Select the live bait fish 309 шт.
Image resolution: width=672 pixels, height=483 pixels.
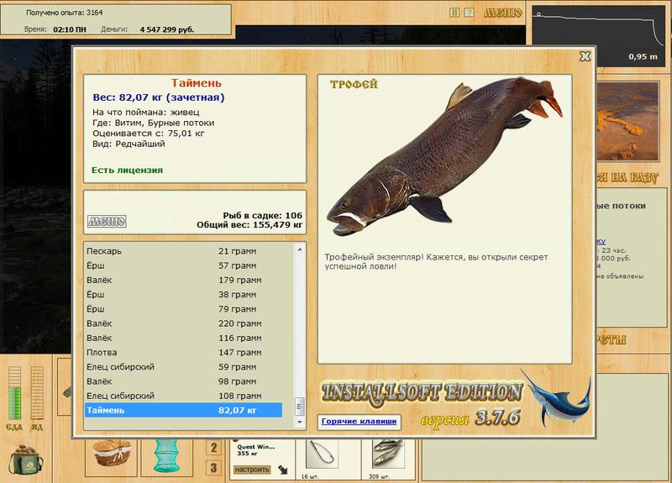point(388,454)
